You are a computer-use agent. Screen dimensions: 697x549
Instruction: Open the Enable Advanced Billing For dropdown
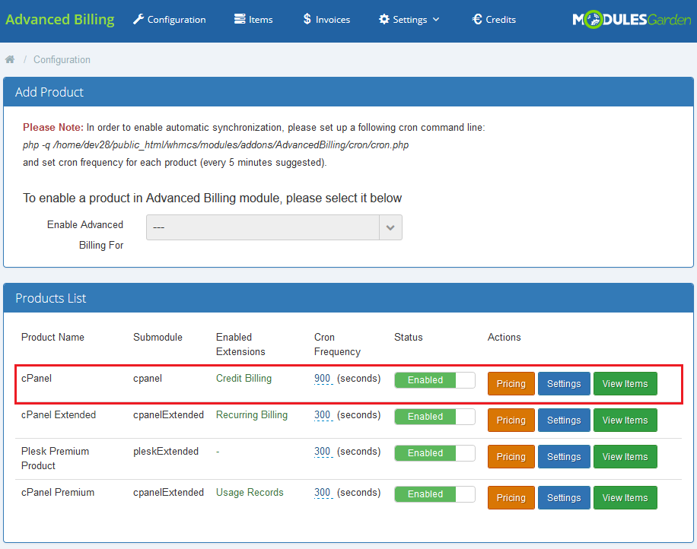(274, 227)
